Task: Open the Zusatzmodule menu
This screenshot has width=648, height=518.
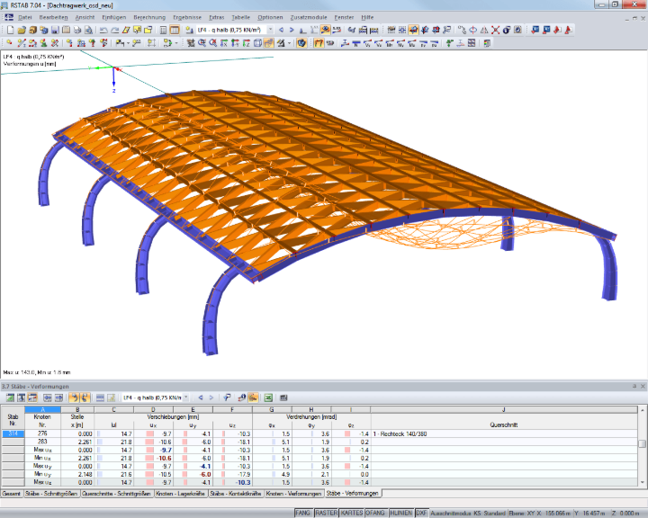Action: 309,17
